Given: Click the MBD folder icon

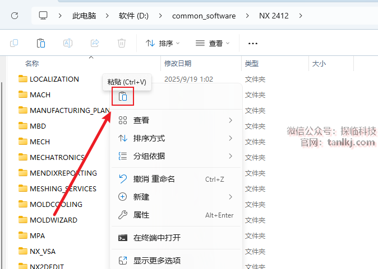Looking at the screenshot, I should pos(23,126).
